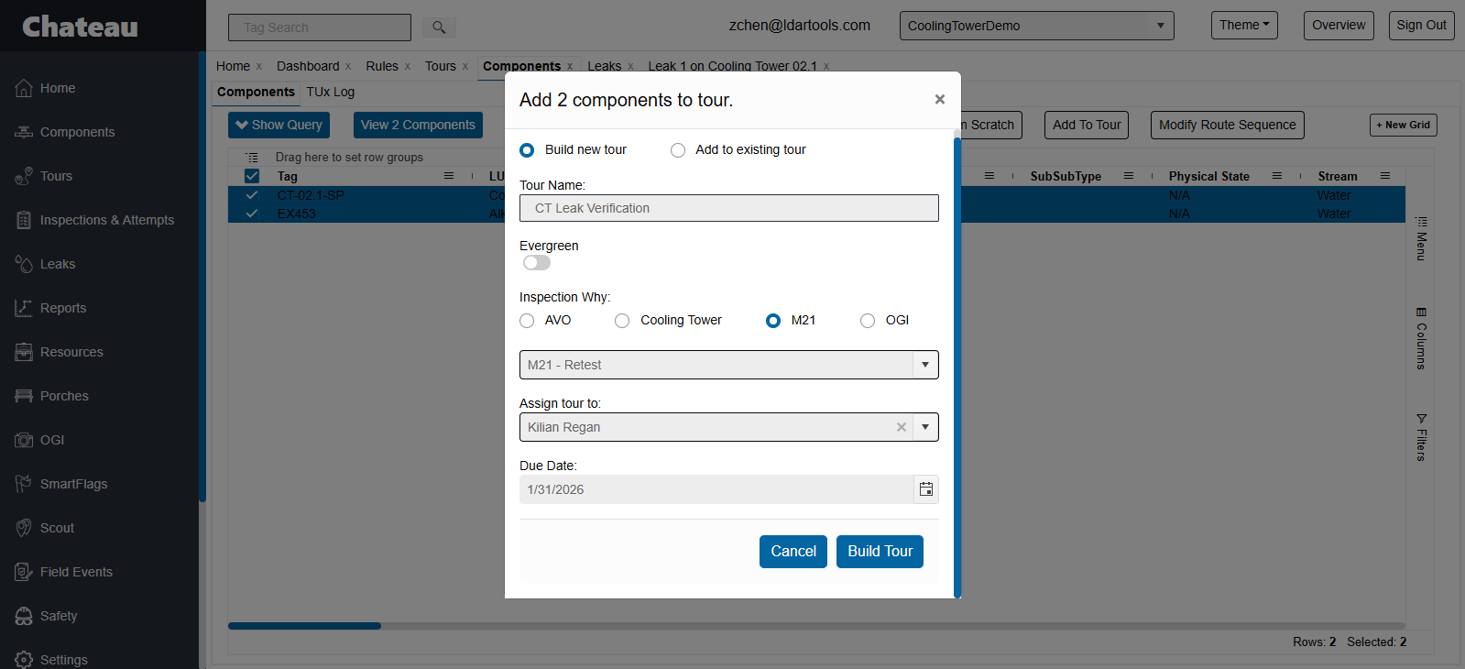Screen dimensions: 1465x669
Task: Switch to the Dashboard tab
Action: pos(308,66)
